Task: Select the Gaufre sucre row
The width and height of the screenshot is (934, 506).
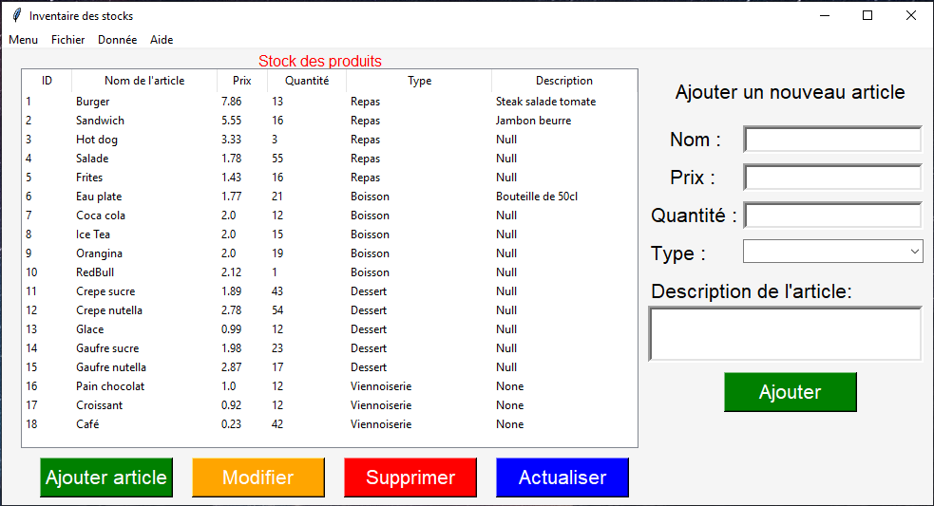Action: pos(330,348)
